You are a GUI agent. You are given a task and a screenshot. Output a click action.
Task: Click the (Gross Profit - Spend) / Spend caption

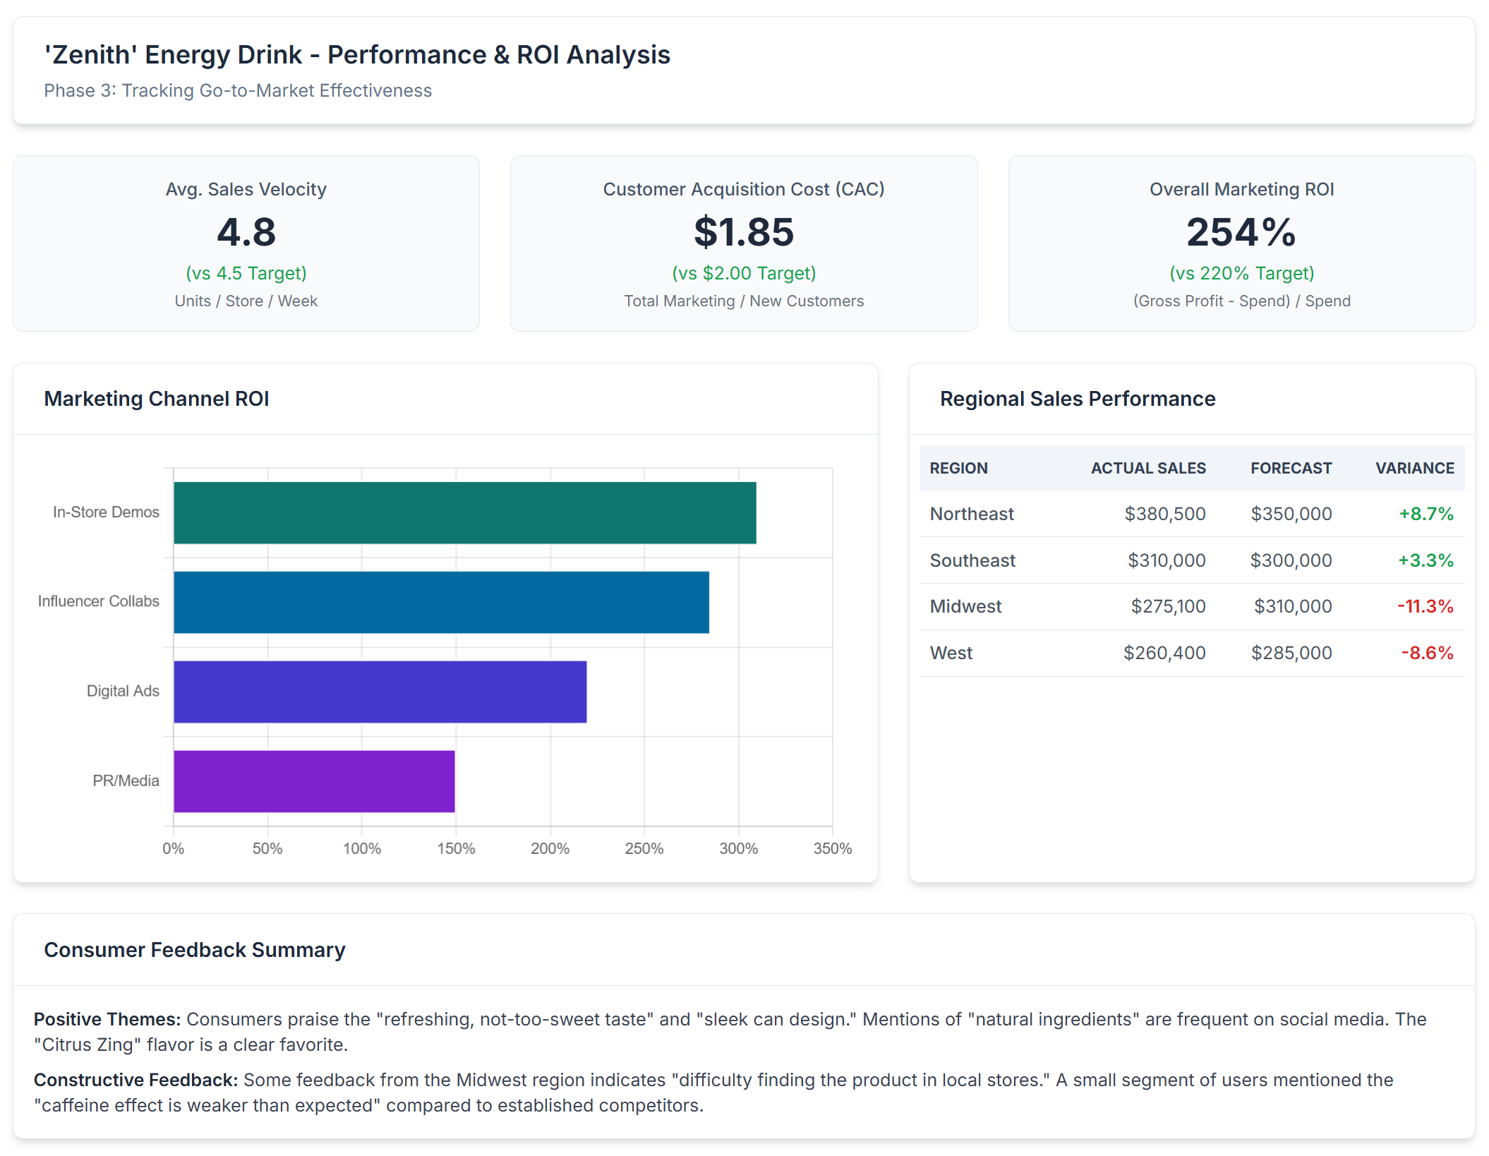[1241, 301]
